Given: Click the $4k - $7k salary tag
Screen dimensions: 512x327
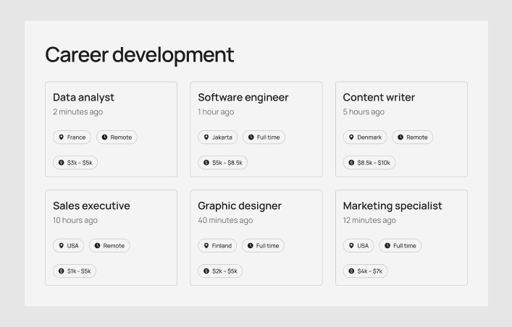Looking at the screenshot, I should [365, 271].
